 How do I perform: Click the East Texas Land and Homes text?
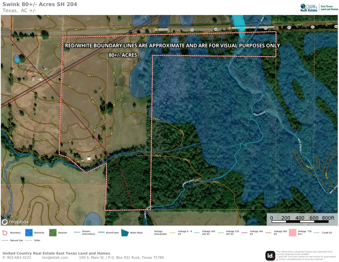tap(329, 8)
